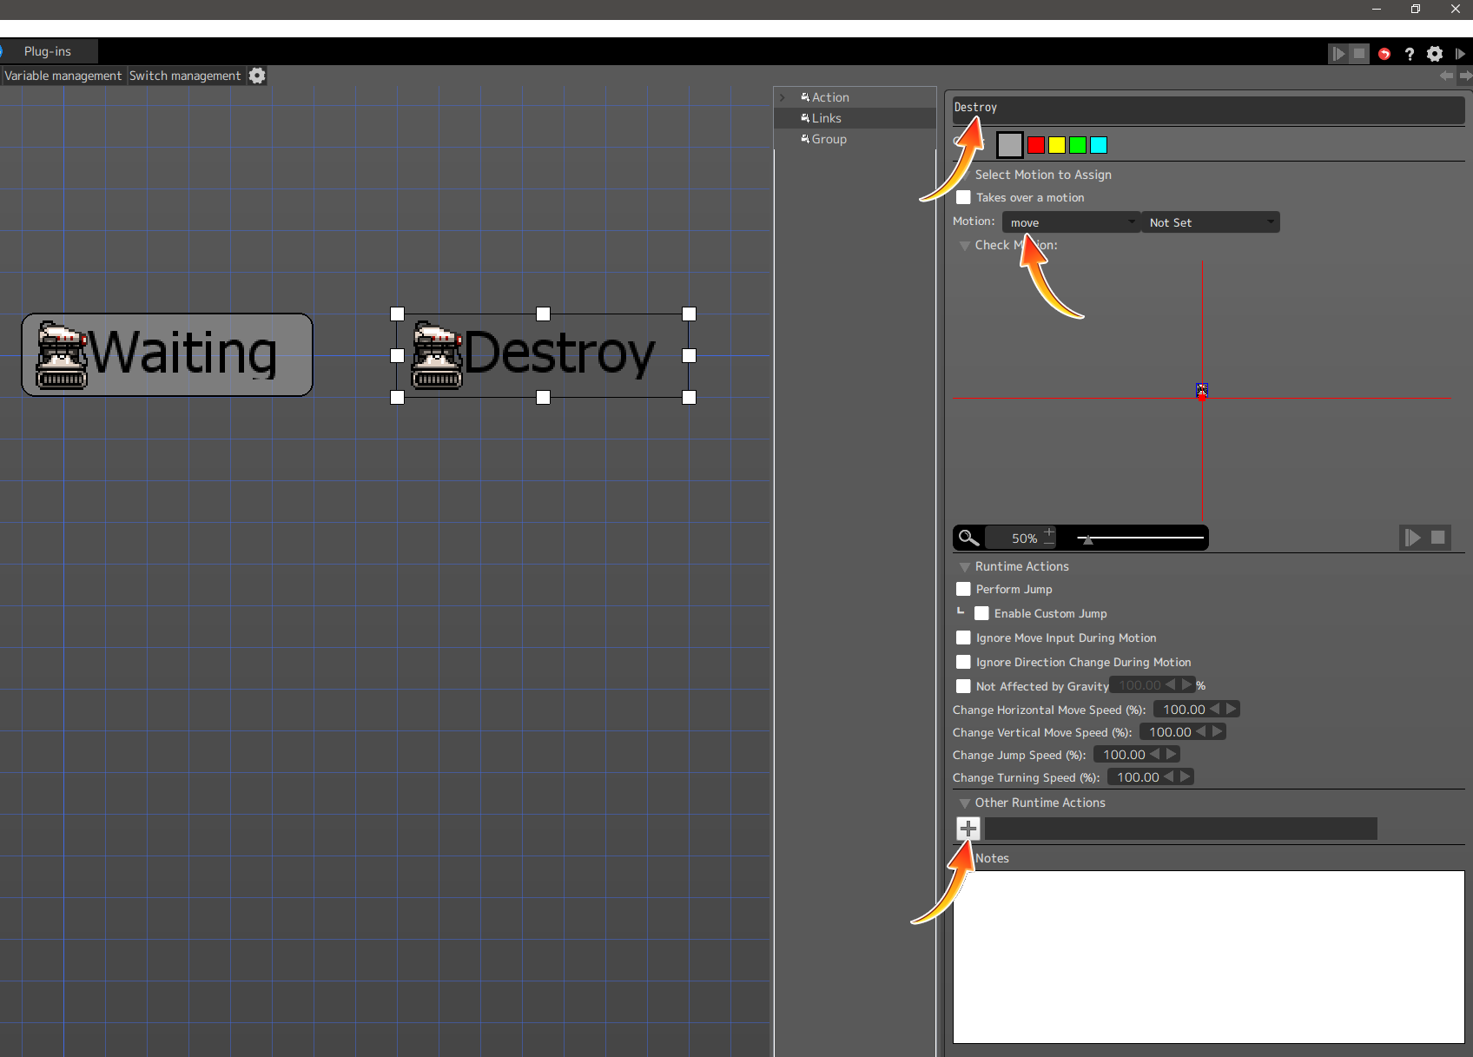Enable the Takes over a motion checkbox

tap(963, 197)
